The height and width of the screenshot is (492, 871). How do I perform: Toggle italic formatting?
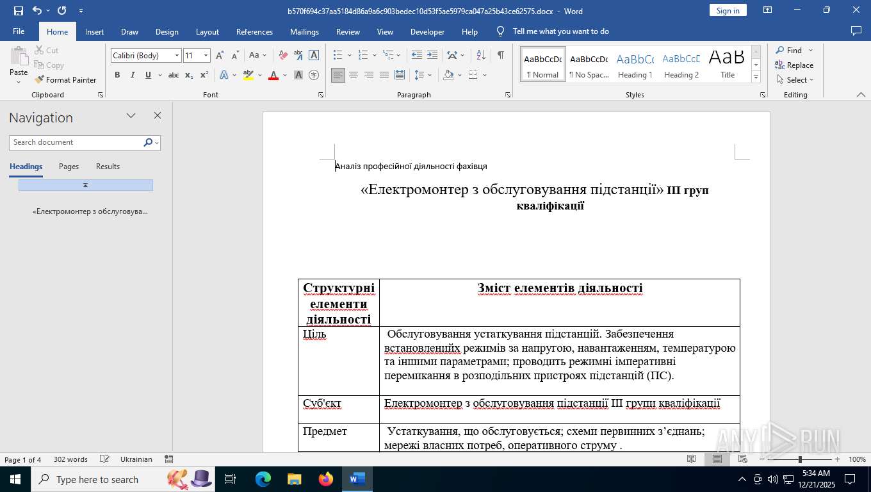133,76
